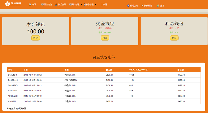Image resolution: width=208 pixels, height=113 pixels.
Task: Click the 说明 column header
Action: tap(67, 70)
